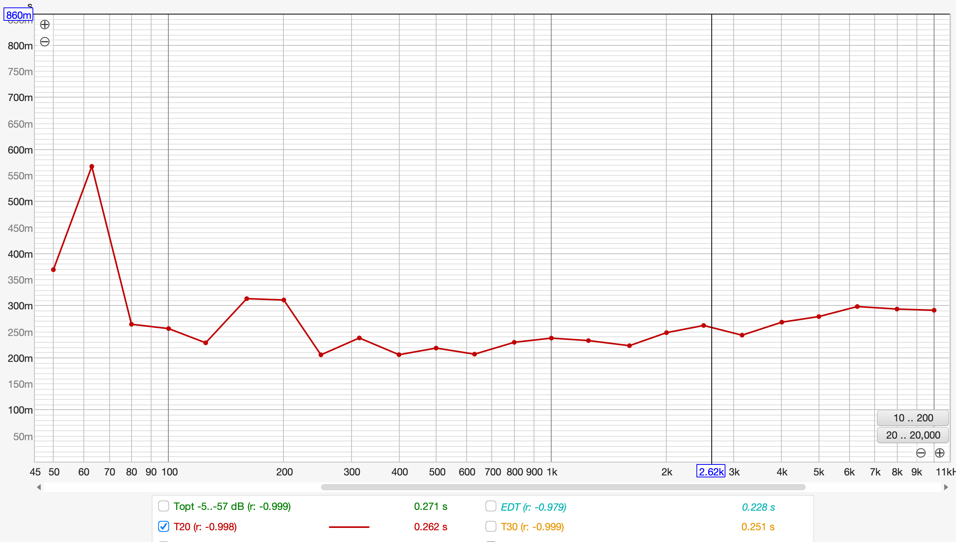The width and height of the screenshot is (956, 542).
Task: Click the T20 data point at 1k
Action: [x=551, y=338]
